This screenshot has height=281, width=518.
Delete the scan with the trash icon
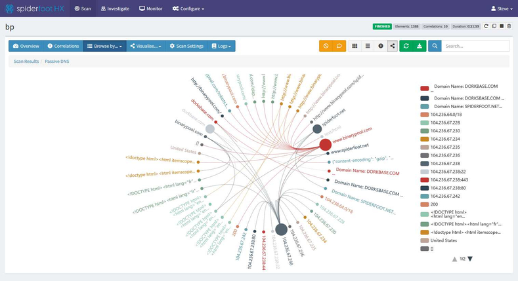509,26
